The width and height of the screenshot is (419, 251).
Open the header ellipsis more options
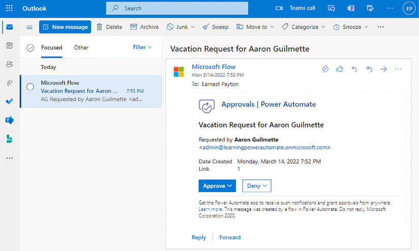point(390,8)
